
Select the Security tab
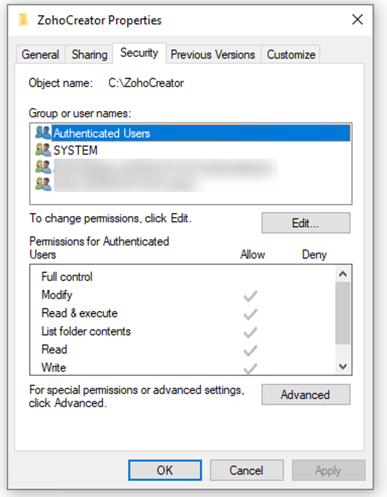(139, 53)
